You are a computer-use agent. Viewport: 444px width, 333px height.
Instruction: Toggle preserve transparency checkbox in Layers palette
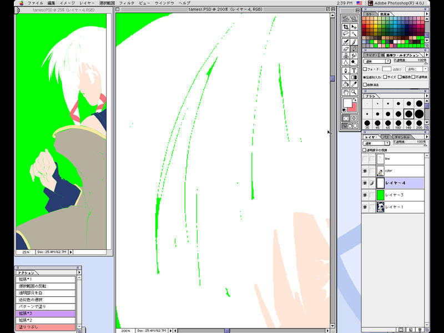[365, 150]
